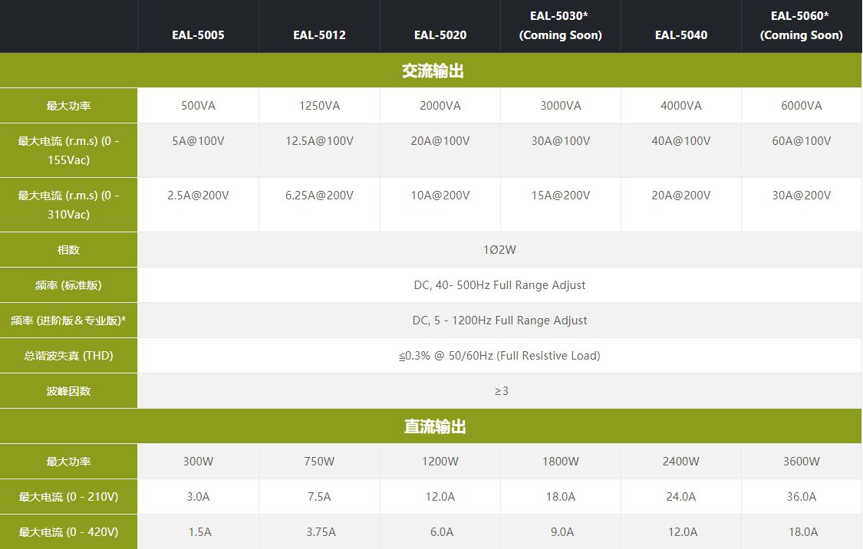Select the 3600W cell under EAL-5060
Screen dimensions: 863x549
point(801,461)
